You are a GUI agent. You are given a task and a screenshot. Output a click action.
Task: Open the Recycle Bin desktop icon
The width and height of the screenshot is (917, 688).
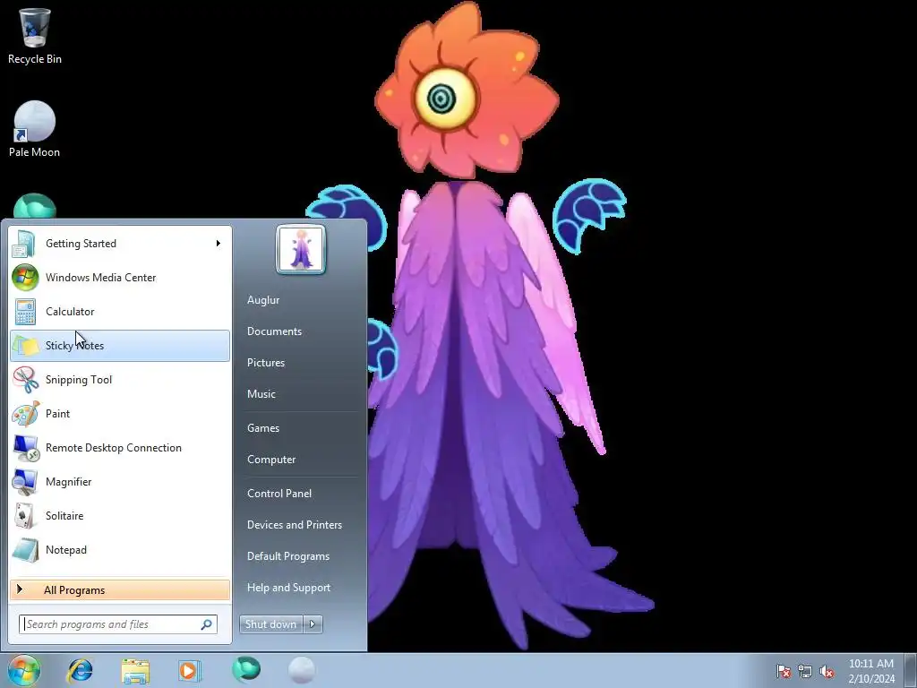[35, 36]
